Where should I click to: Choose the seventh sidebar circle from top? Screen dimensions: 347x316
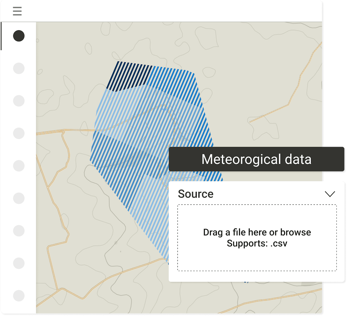(19, 231)
